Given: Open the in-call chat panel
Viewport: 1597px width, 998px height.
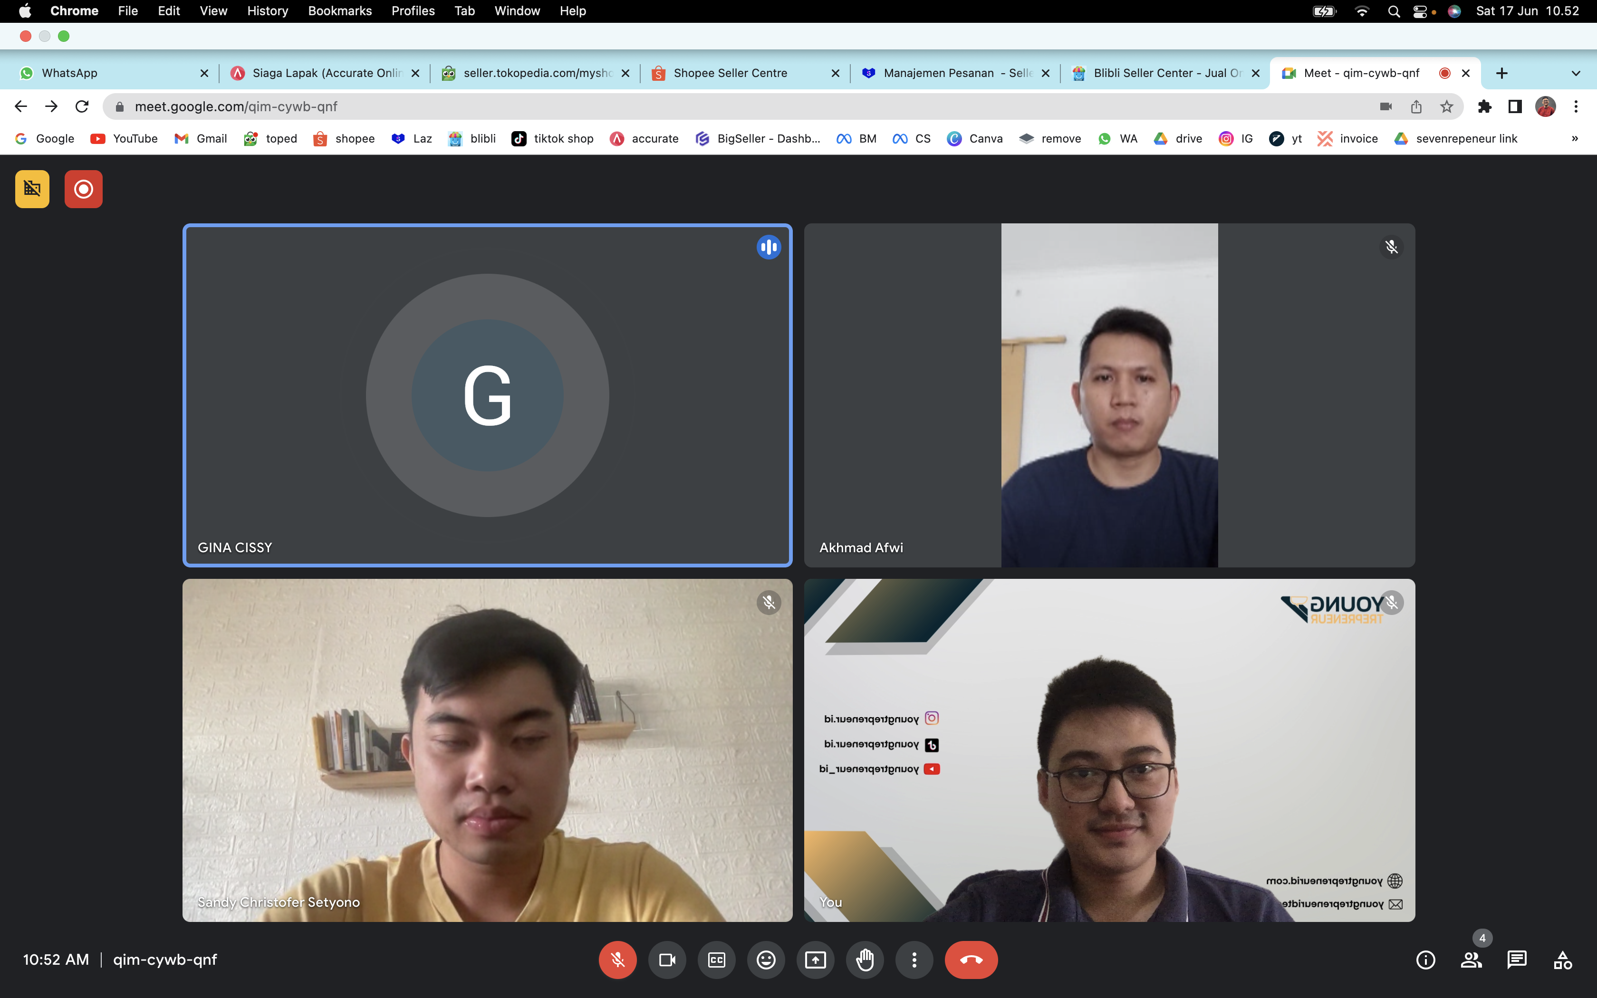Looking at the screenshot, I should click(1517, 960).
